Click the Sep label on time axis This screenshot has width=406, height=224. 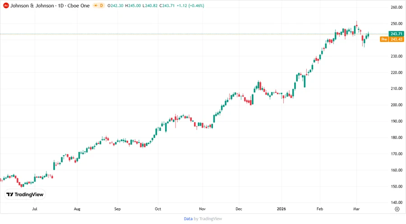click(117, 209)
